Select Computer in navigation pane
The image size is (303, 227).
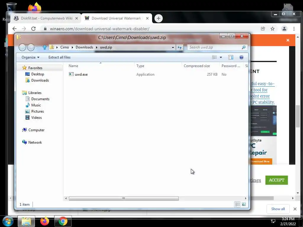point(36,130)
